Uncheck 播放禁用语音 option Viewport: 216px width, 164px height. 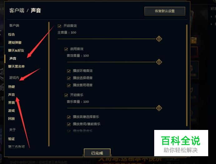click(69, 85)
